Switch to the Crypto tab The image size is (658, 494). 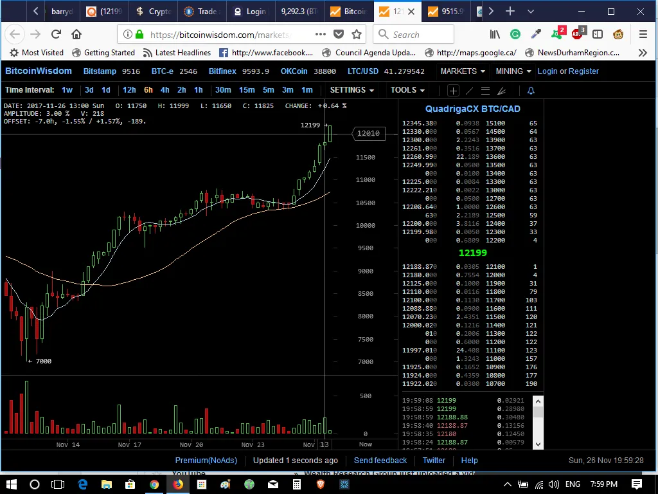152,12
